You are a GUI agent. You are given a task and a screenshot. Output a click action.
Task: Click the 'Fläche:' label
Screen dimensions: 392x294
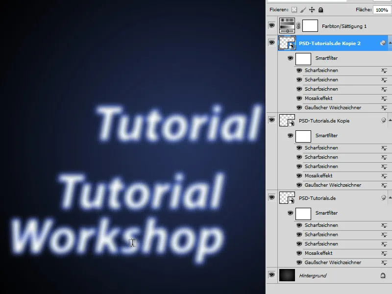pos(364,9)
